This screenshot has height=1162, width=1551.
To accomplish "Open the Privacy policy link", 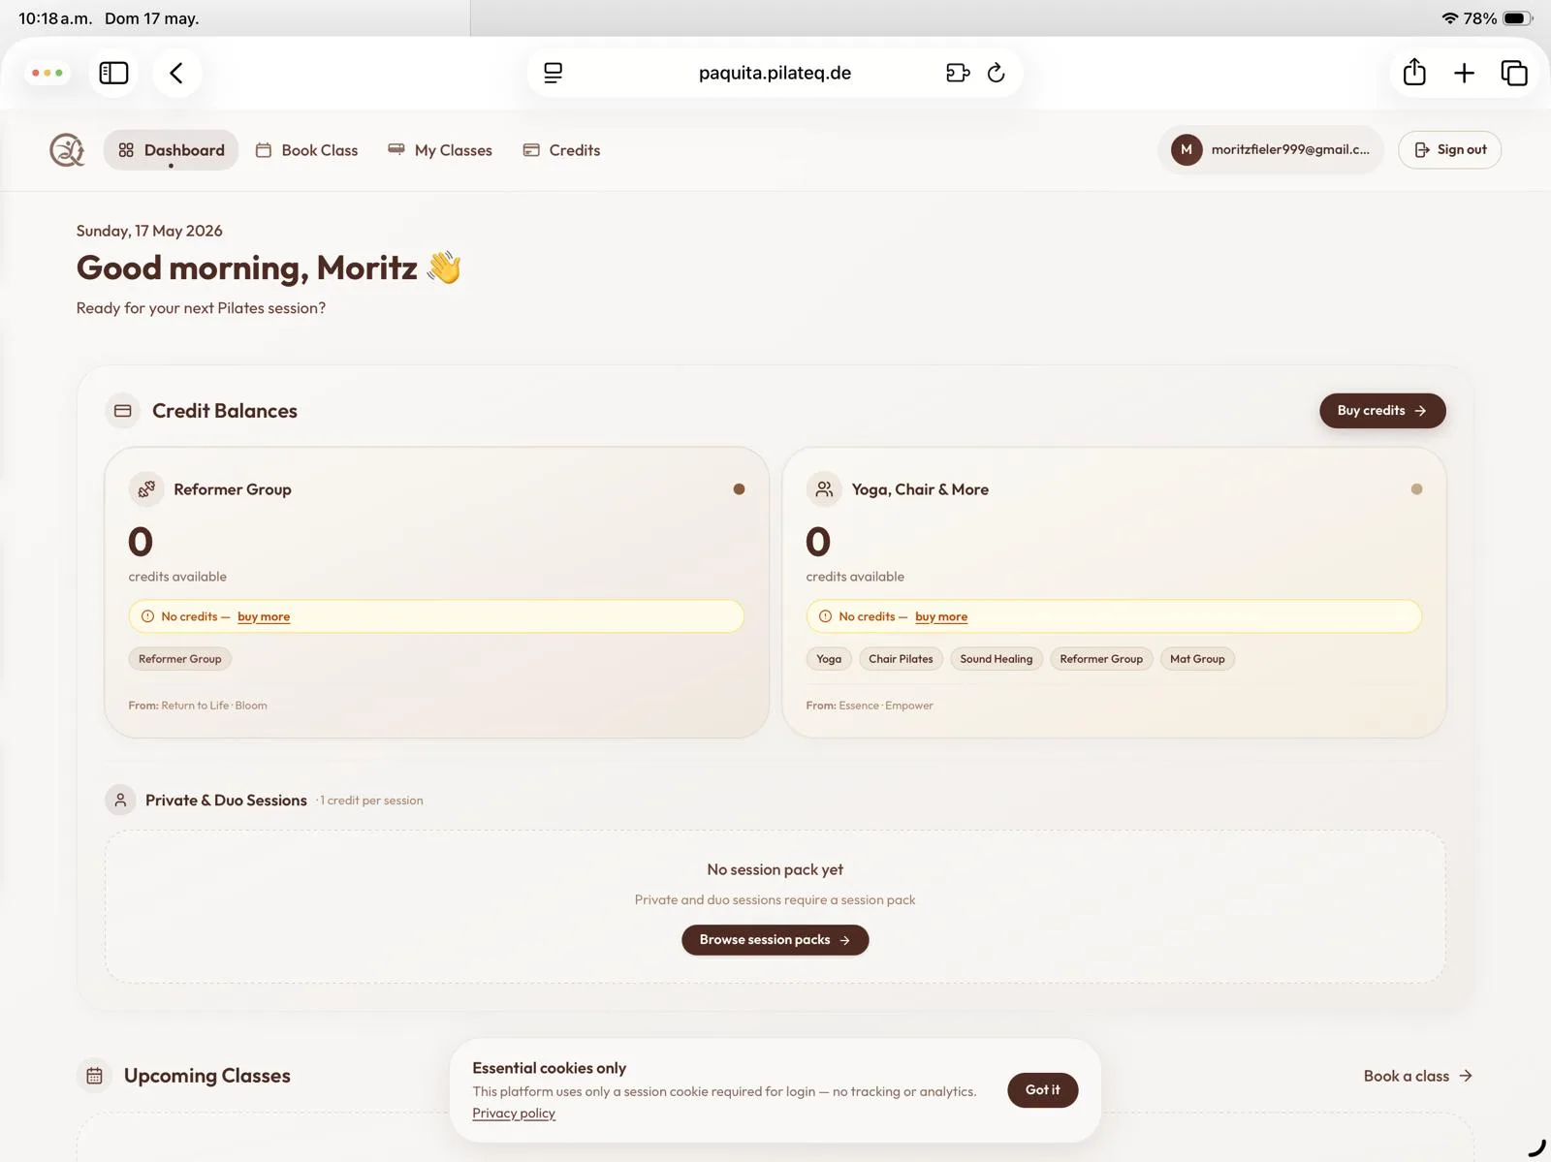I will [514, 1113].
